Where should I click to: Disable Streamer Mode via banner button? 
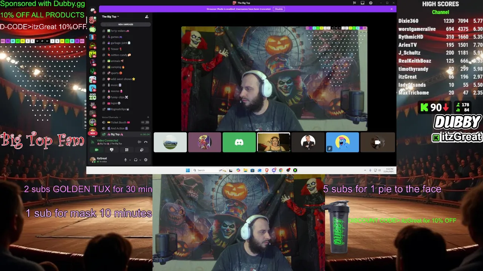click(x=278, y=9)
